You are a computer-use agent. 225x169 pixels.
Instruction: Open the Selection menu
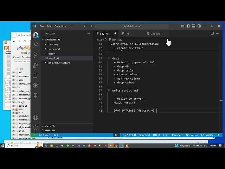click(60, 26)
